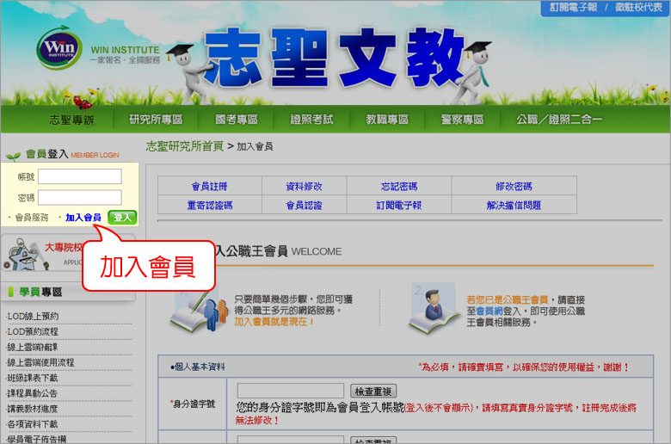Open 班級課表下載 in sidebar

click(32, 378)
